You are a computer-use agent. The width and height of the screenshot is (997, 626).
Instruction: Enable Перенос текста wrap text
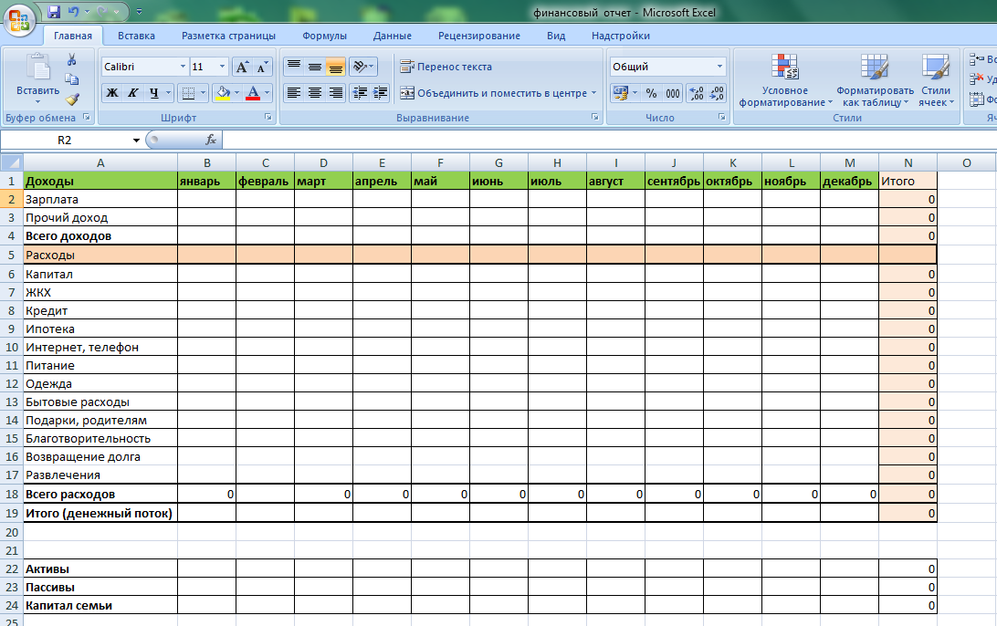tap(446, 67)
